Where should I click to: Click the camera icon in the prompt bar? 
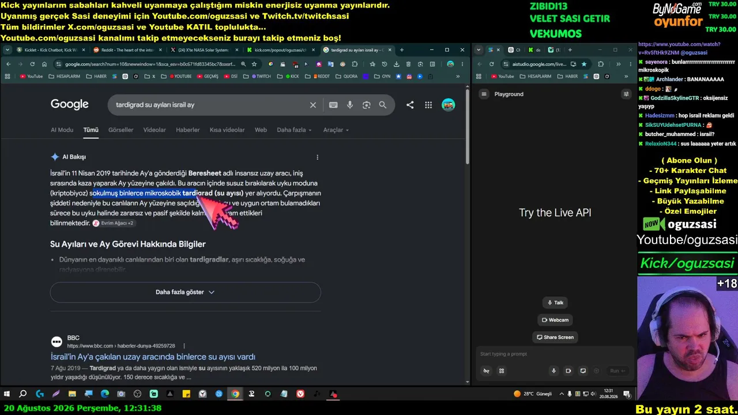568,371
